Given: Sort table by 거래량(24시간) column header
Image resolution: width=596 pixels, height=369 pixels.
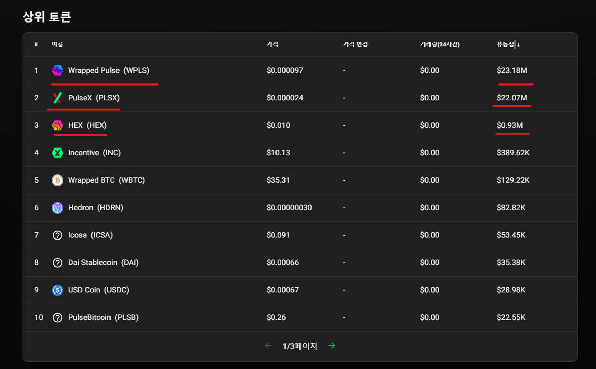Looking at the screenshot, I should click(x=440, y=44).
